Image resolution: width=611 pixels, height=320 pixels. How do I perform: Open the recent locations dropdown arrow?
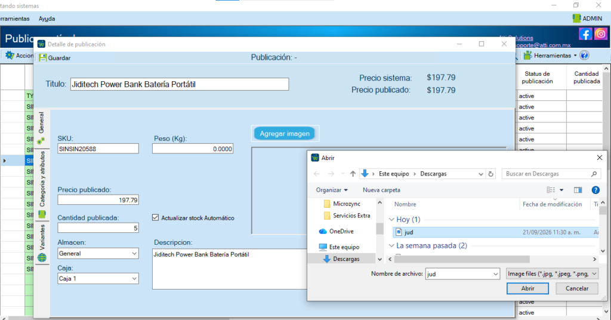tap(342, 174)
